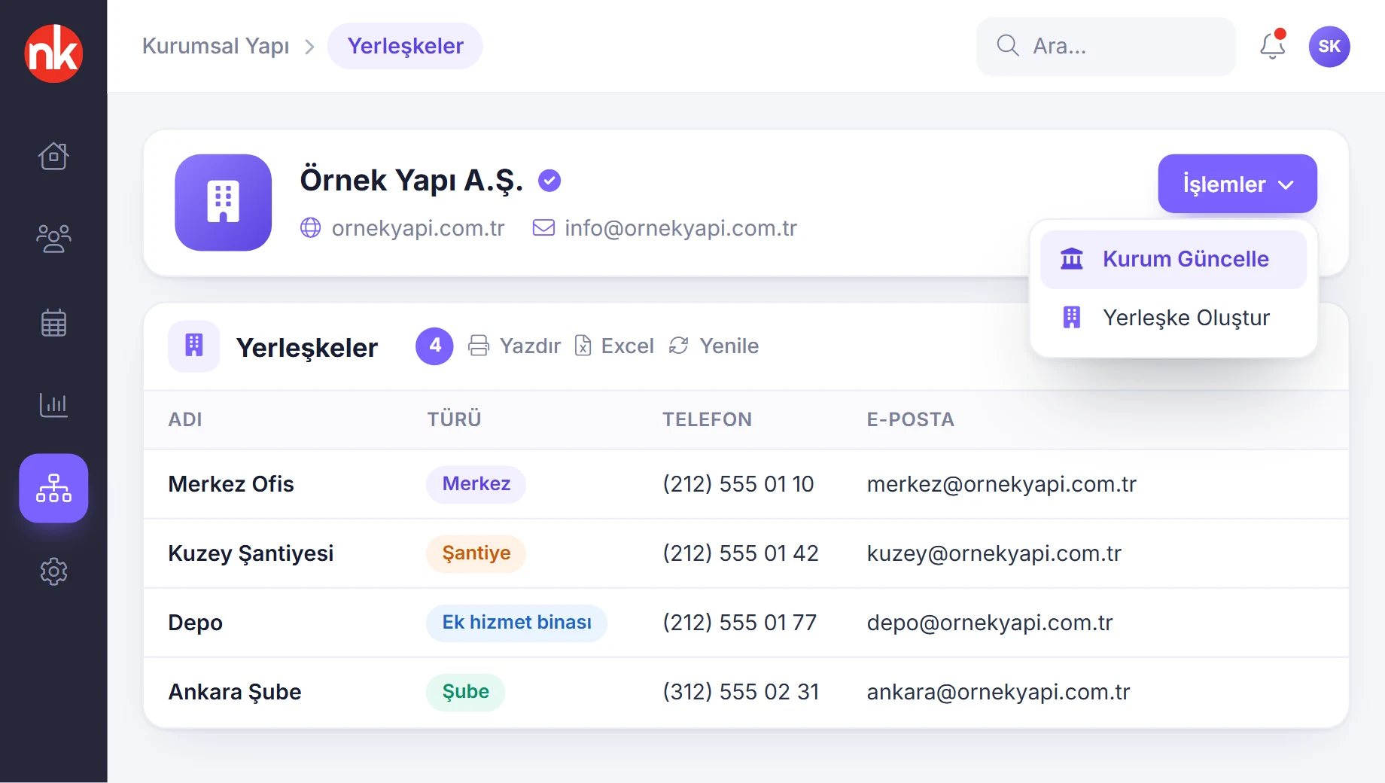Image resolution: width=1385 pixels, height=783 pixels.
Task: Select Yerleşke Oluştur from the menu
Action: [1173, 318]
